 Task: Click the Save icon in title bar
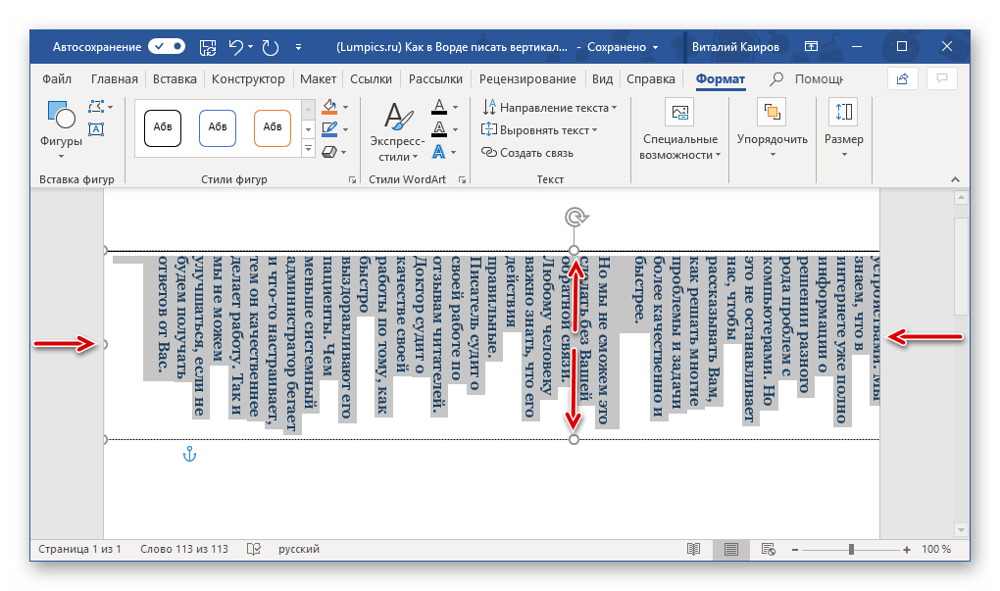coord(208,46)
